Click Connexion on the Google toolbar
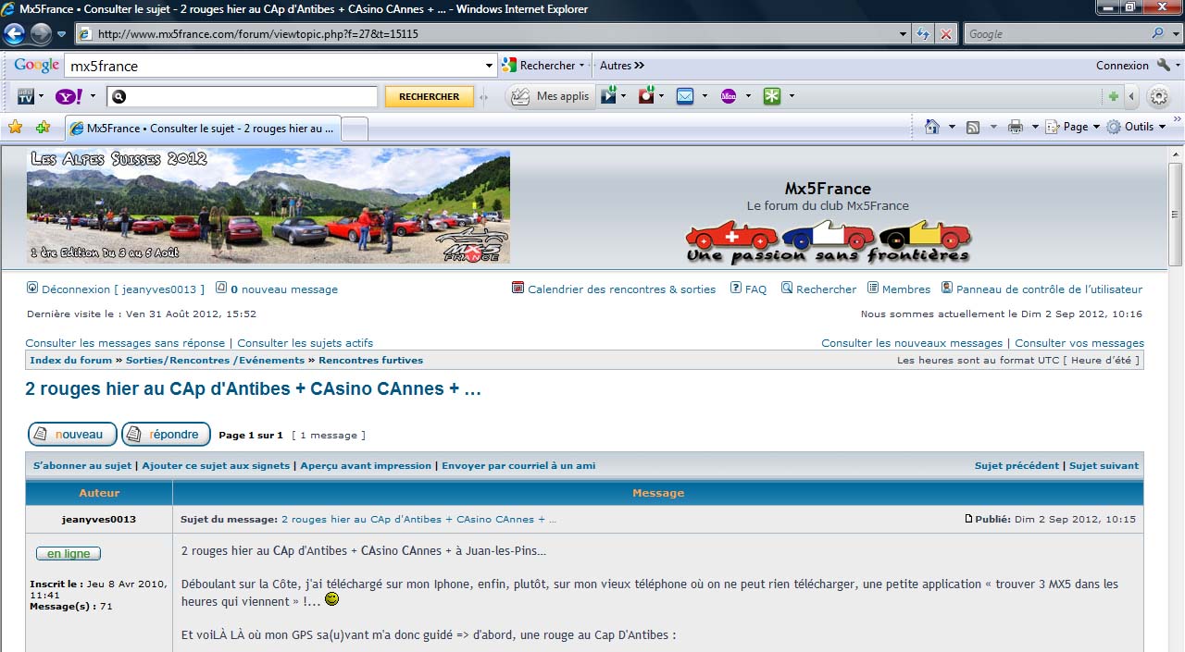The width and height of the screenshot is (1185, 652). 1122,66
